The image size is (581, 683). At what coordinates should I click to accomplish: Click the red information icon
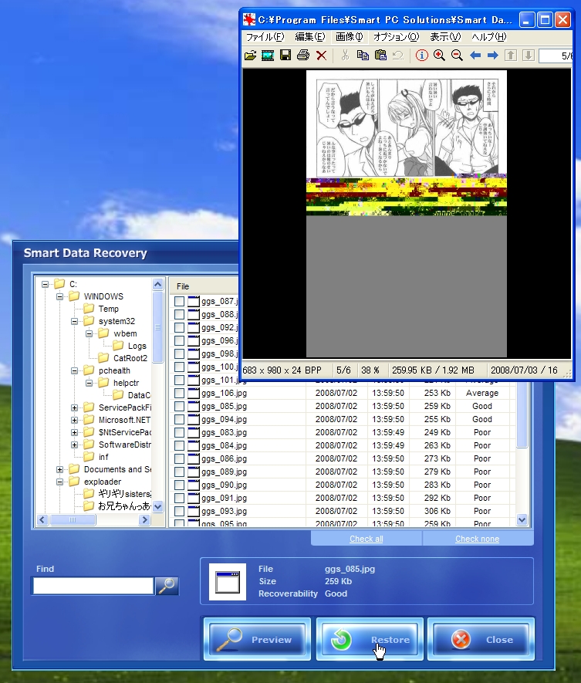point(421,56)
